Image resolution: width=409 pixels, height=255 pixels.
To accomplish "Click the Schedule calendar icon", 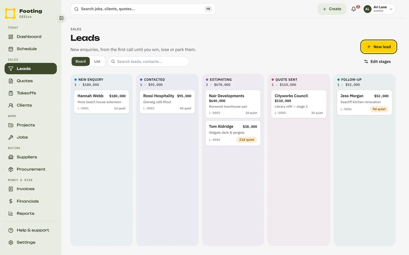I will pyautogui.click(x=11, y=49).
